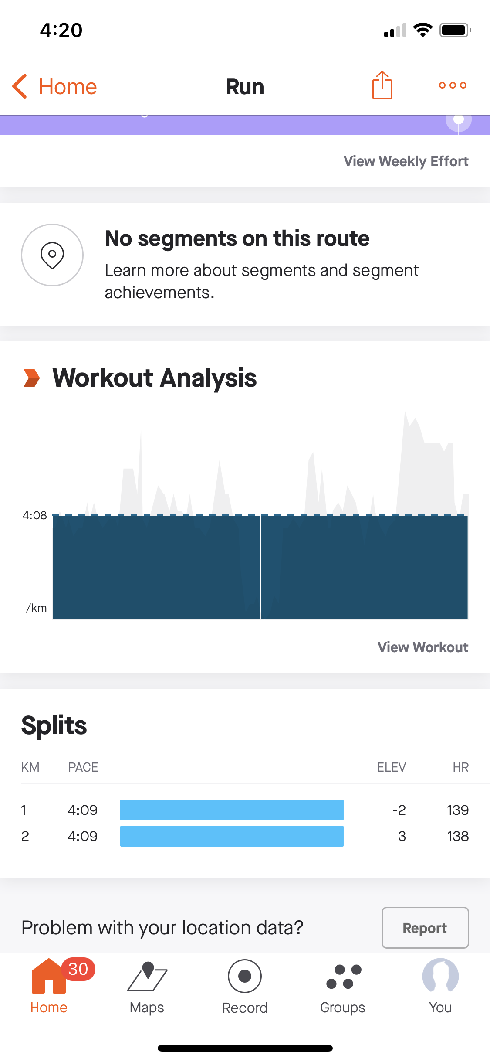Tap the first lap in workout chart
This screenshot has width=490, height=1062.
156,567
